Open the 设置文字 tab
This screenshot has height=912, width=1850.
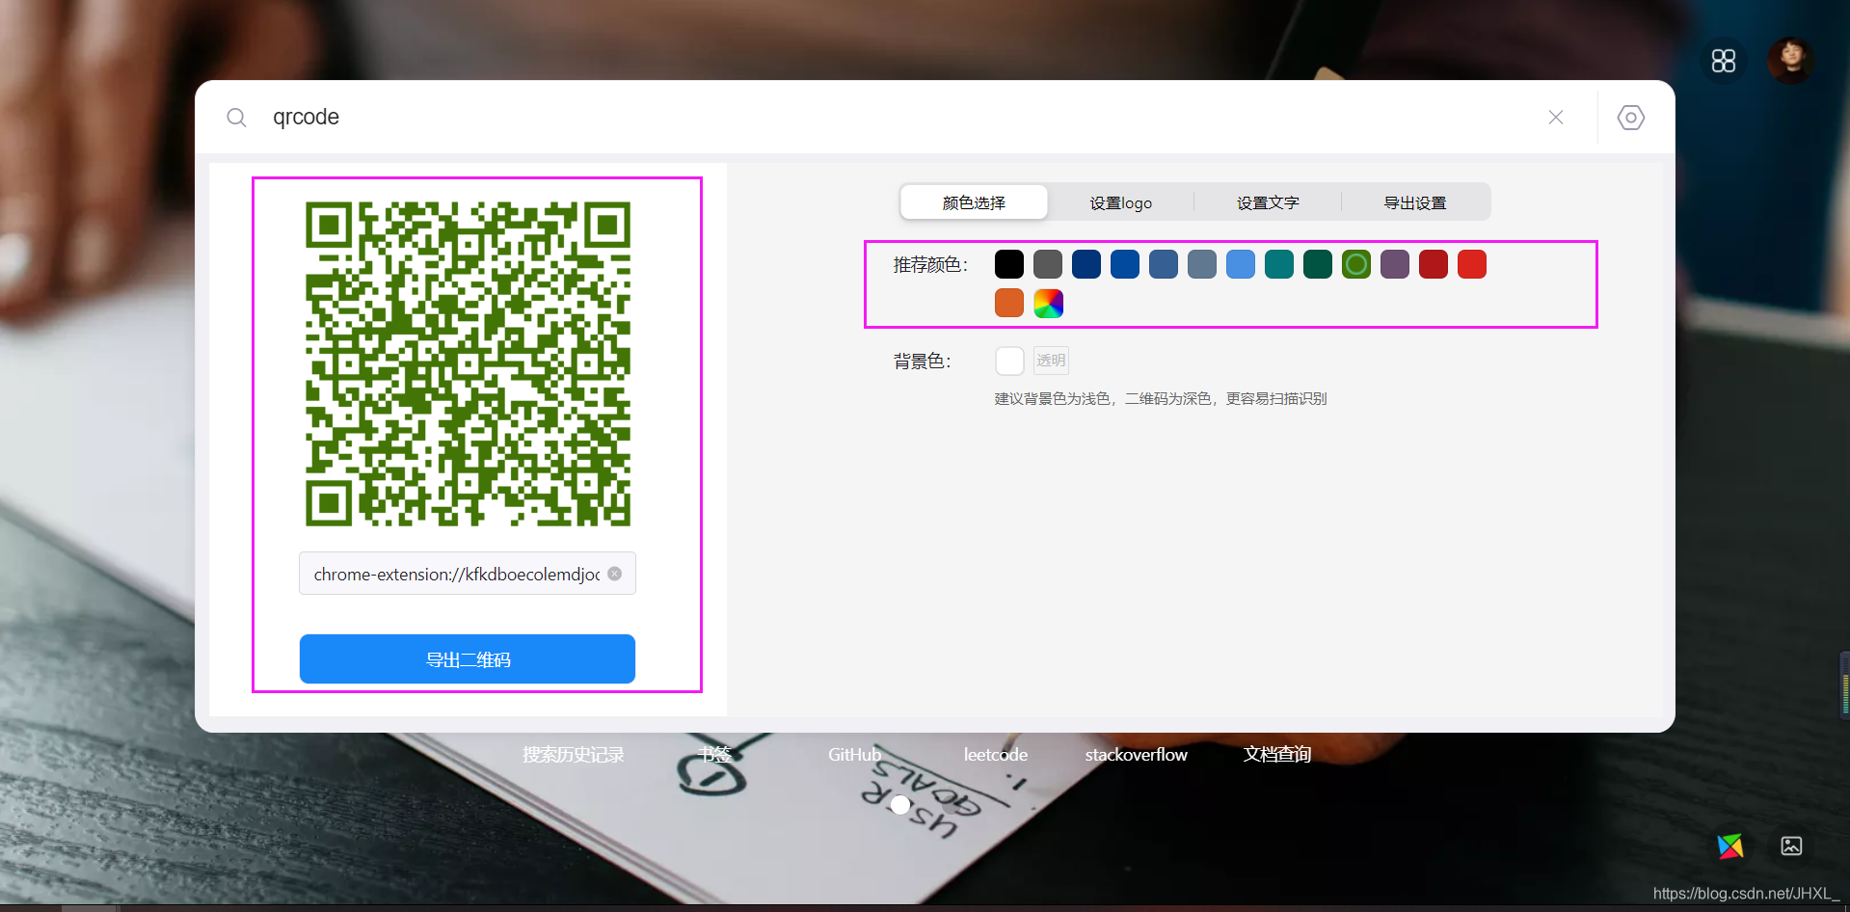(x=1268, y=202)
